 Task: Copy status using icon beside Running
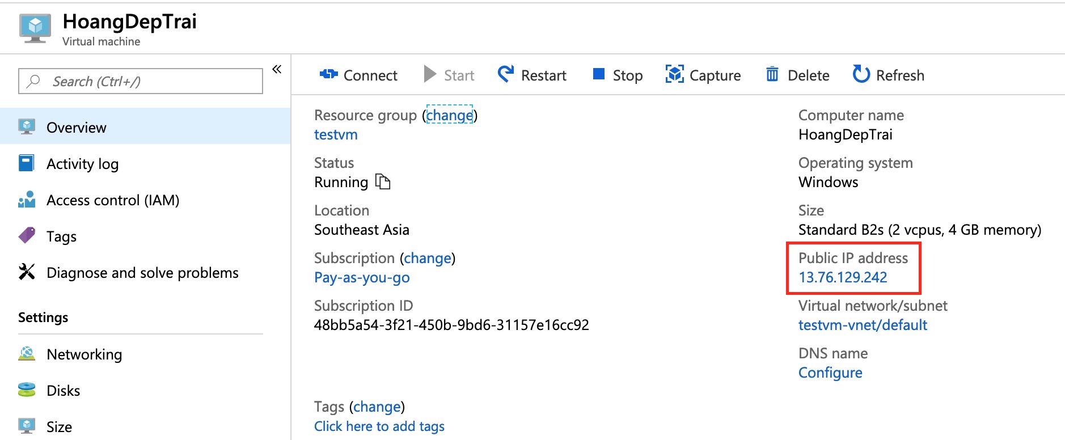[383, 181]
